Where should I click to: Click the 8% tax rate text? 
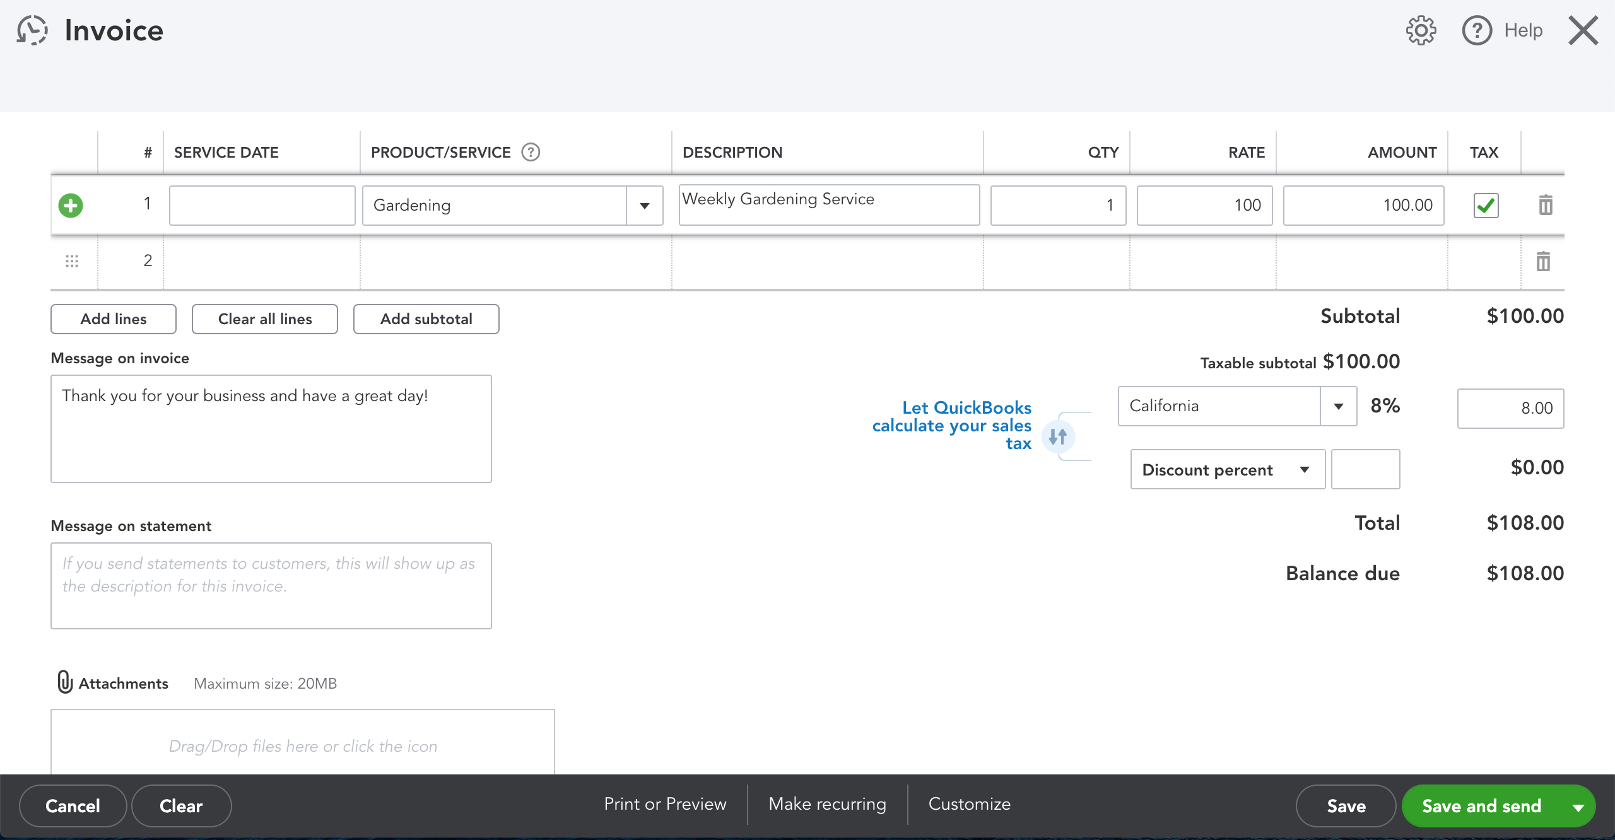1385,405
